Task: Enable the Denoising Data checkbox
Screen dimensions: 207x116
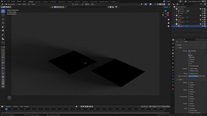Action: (x=189, y=66)
